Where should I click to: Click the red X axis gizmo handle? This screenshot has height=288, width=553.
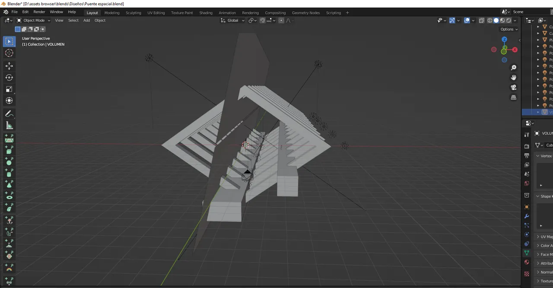515,50
